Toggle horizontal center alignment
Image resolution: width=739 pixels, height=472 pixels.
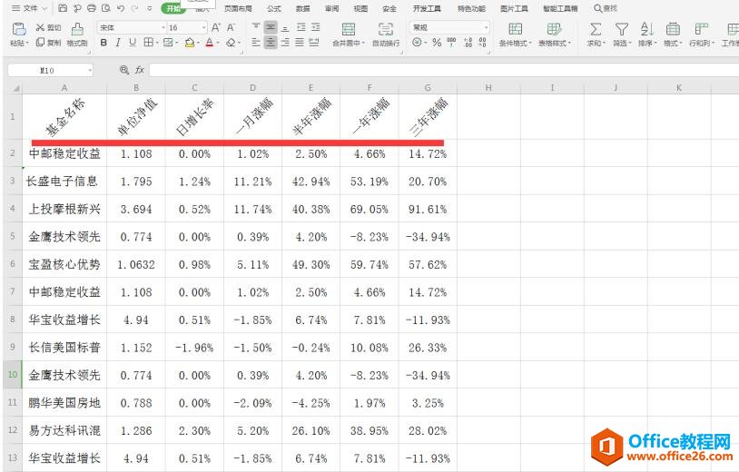(x=271, y=43)
